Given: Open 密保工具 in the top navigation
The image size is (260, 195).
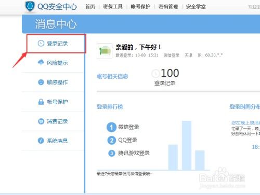Looking at the screenshot, I should point(113,7).
